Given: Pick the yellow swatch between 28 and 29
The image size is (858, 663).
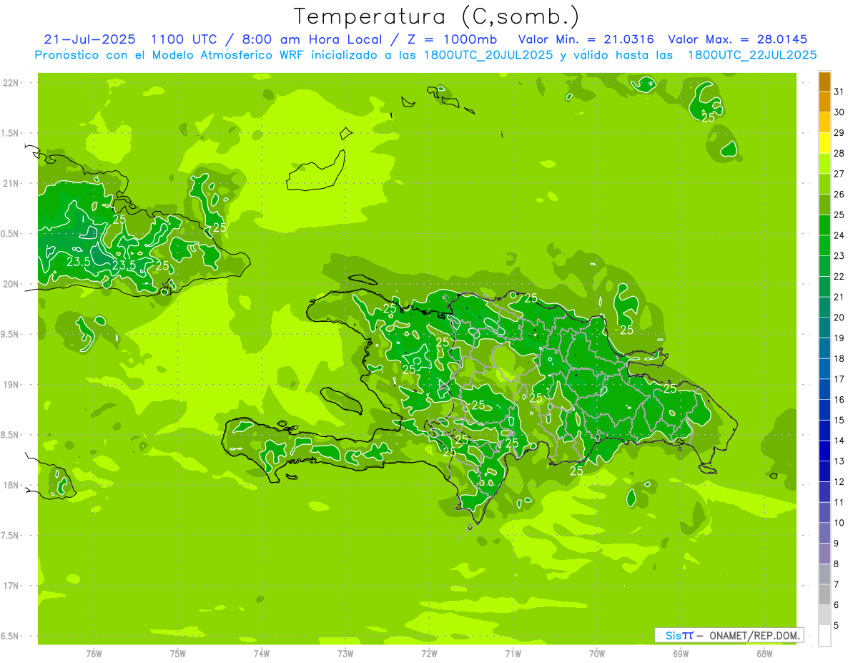Looking at the screenshot, I should 824,144.
